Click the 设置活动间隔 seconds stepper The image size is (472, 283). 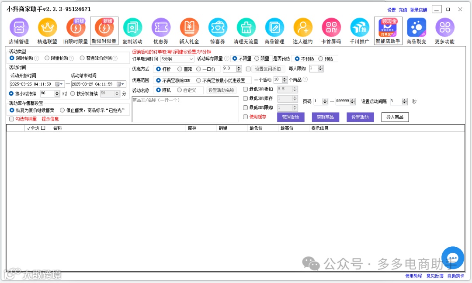[x=405, y=101]
